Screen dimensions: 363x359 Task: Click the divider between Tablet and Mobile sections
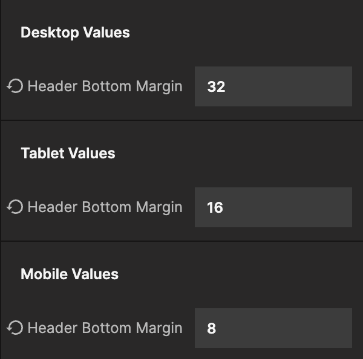pos(181,241)
